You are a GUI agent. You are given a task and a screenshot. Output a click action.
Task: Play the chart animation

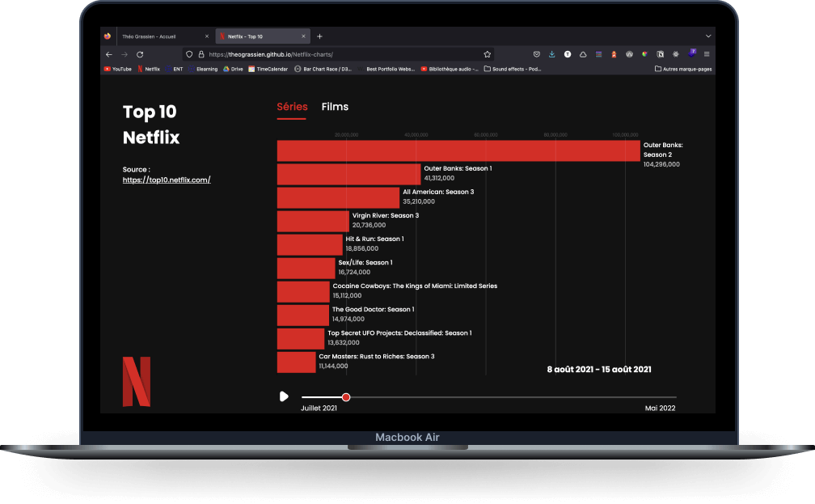pyautogui.click(x=284, y=396)
